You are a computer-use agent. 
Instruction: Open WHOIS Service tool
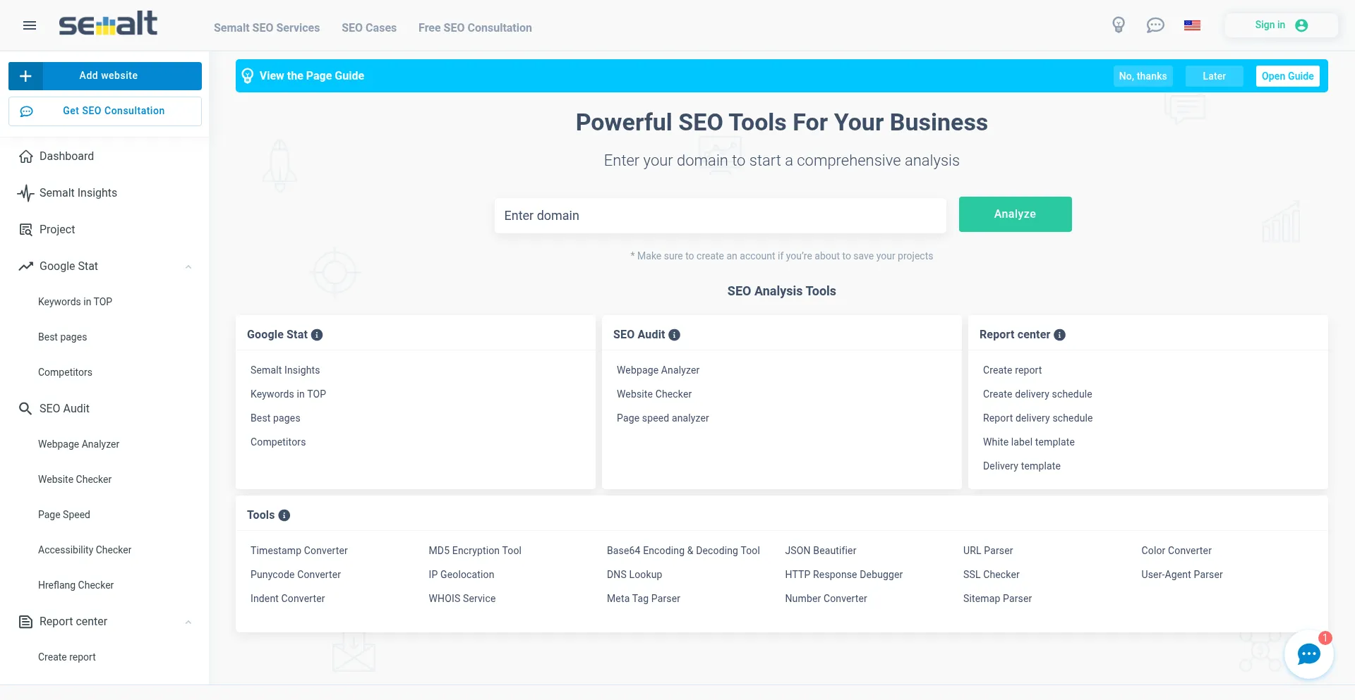pos(462,598)
